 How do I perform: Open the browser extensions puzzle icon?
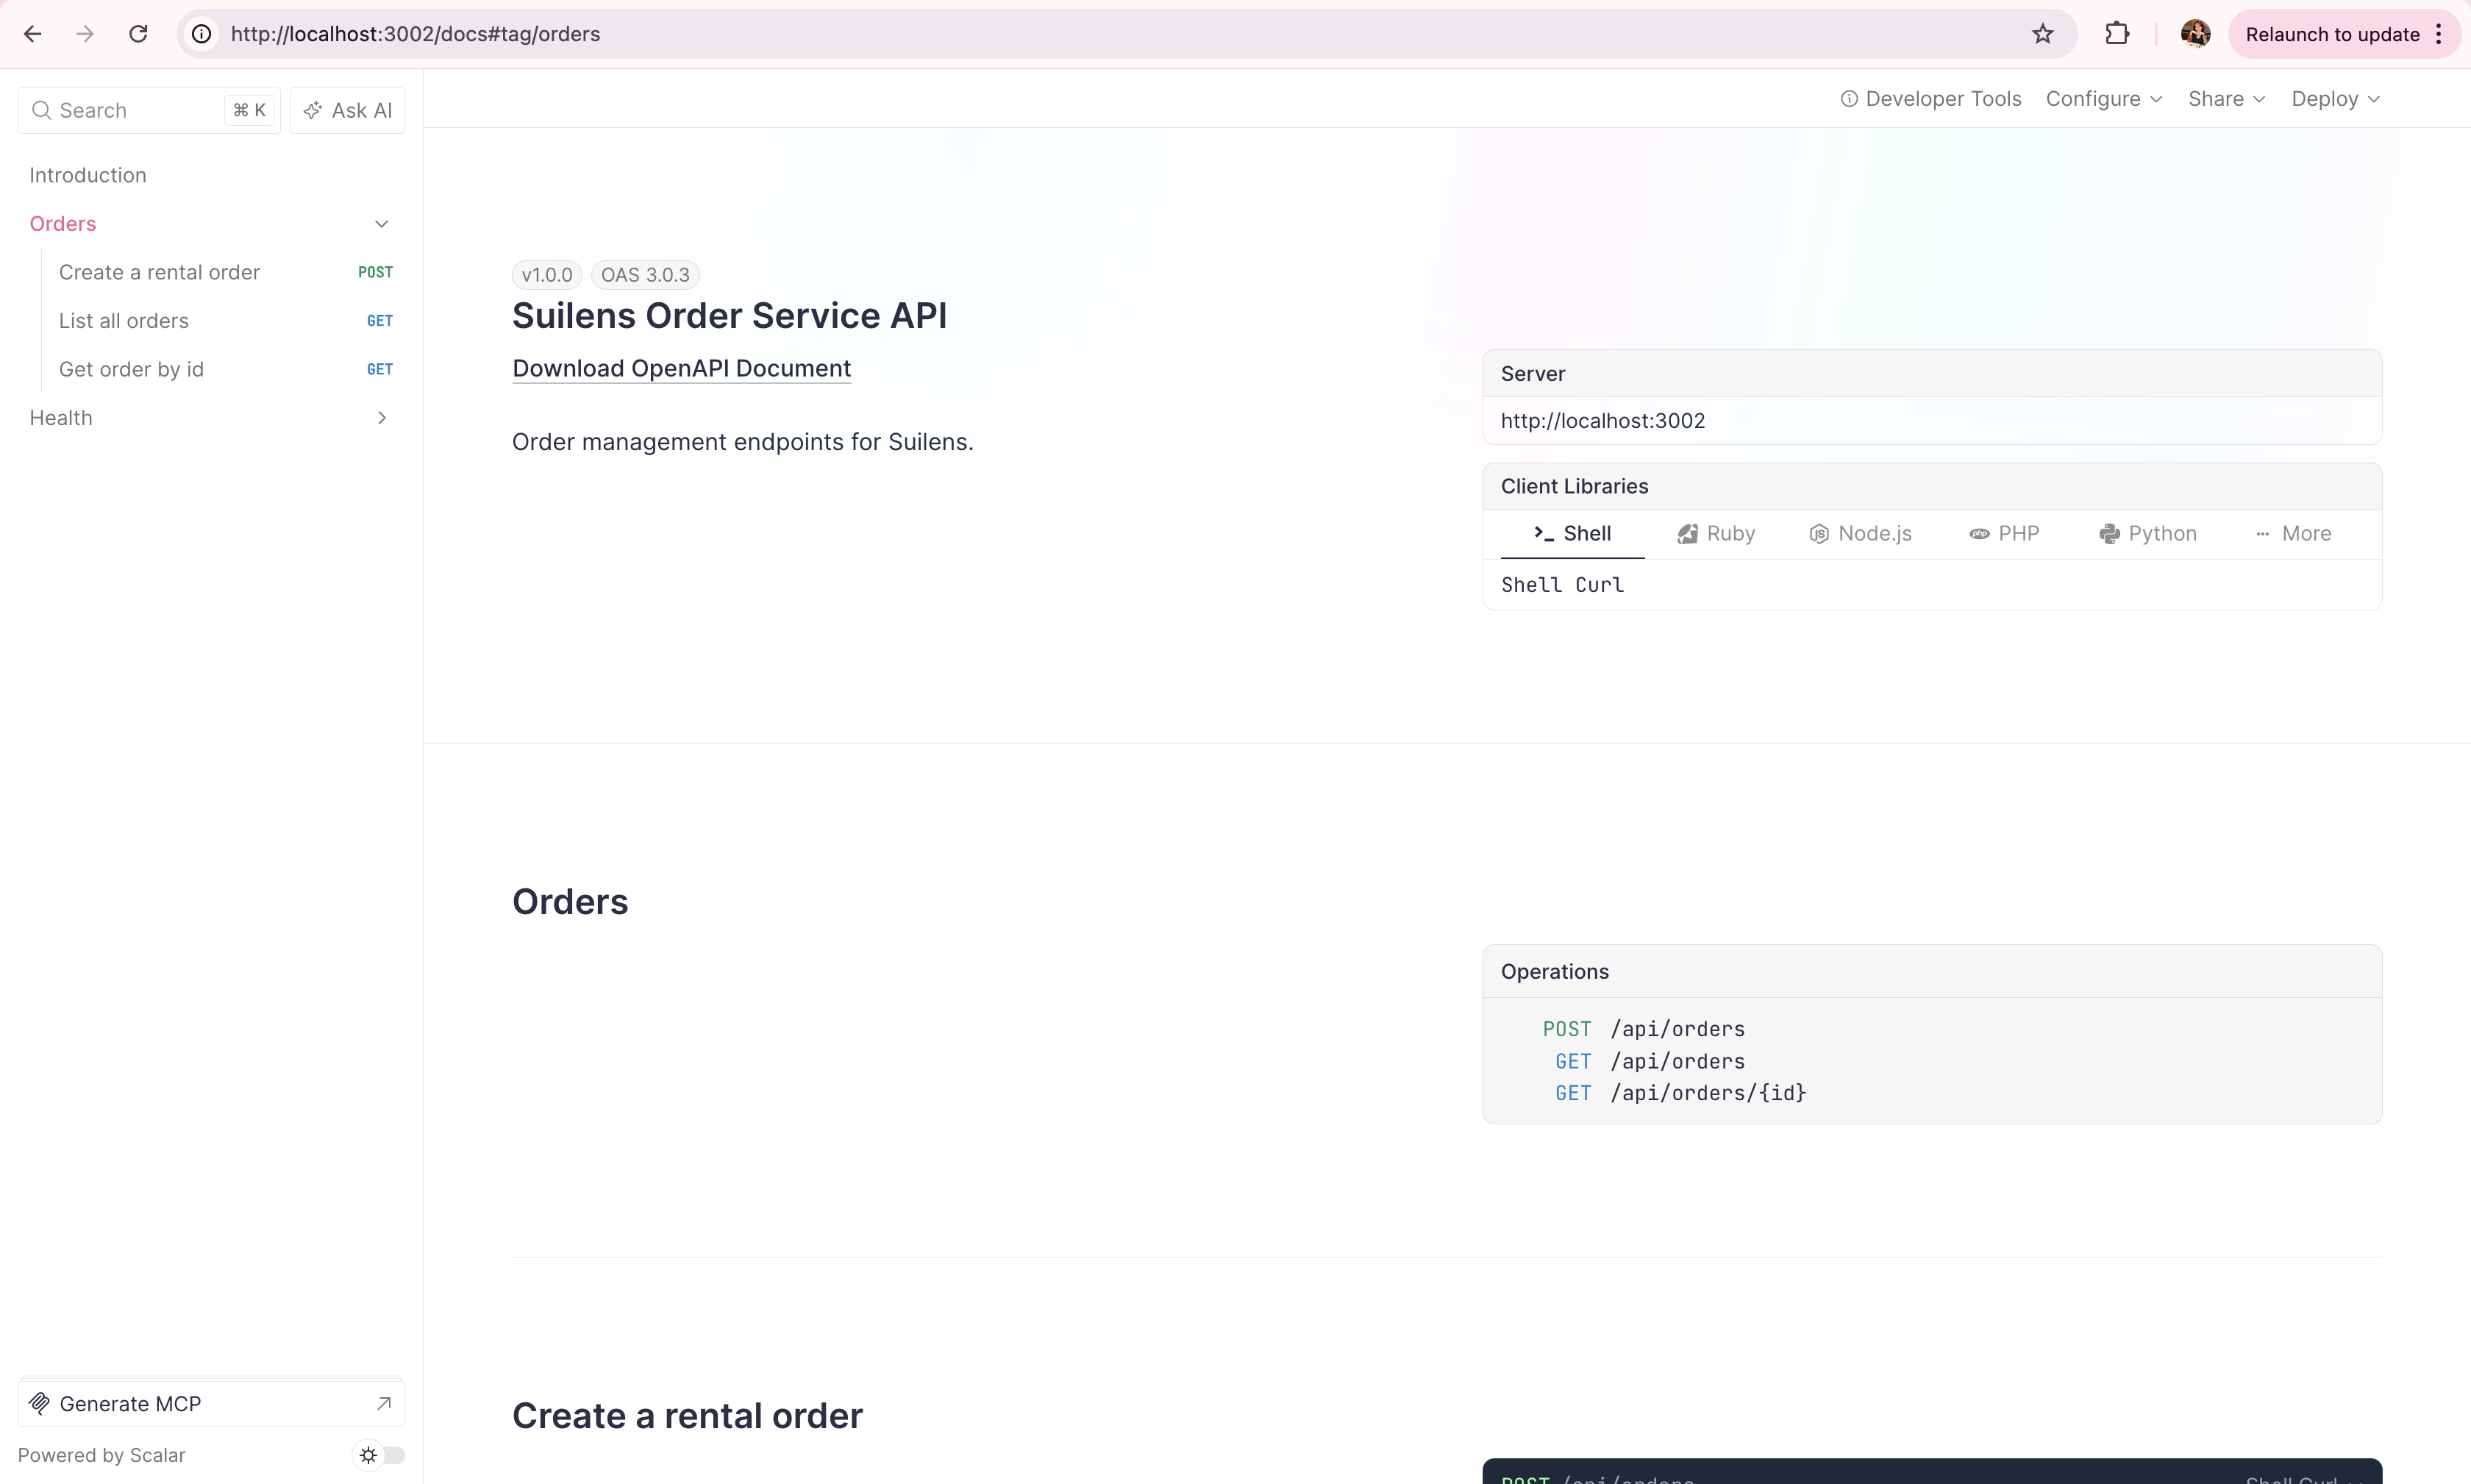(x=2116, y=34)
